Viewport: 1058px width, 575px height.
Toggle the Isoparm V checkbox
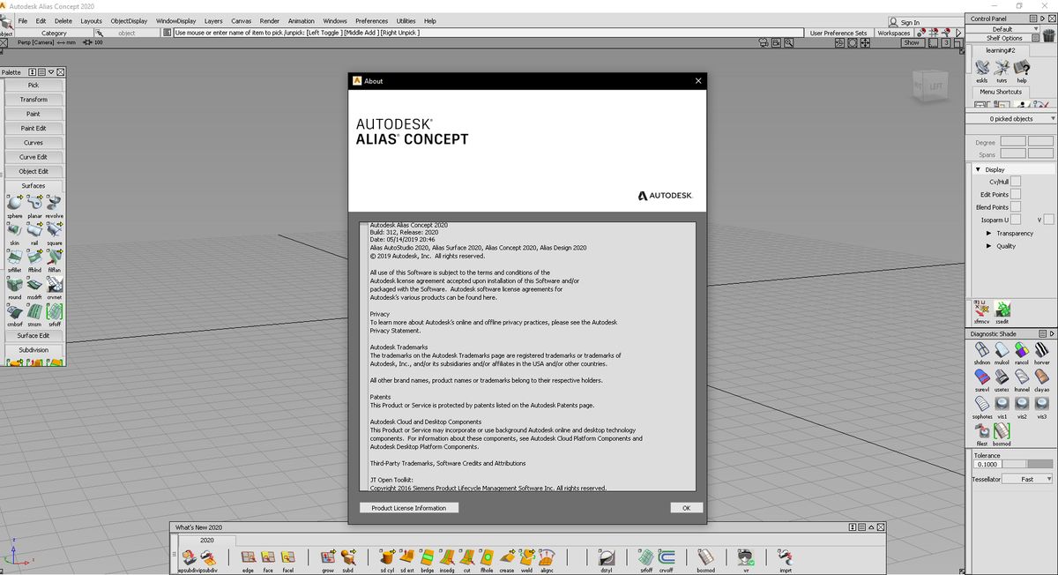[x=1049, y=220]
